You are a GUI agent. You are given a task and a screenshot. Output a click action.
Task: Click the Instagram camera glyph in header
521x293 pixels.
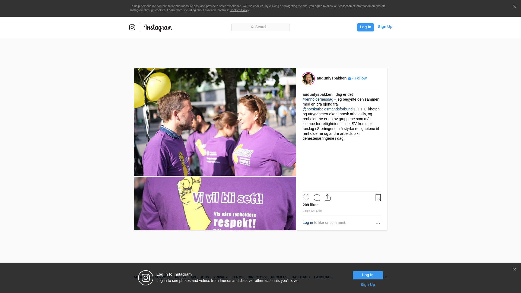[132, 27]
